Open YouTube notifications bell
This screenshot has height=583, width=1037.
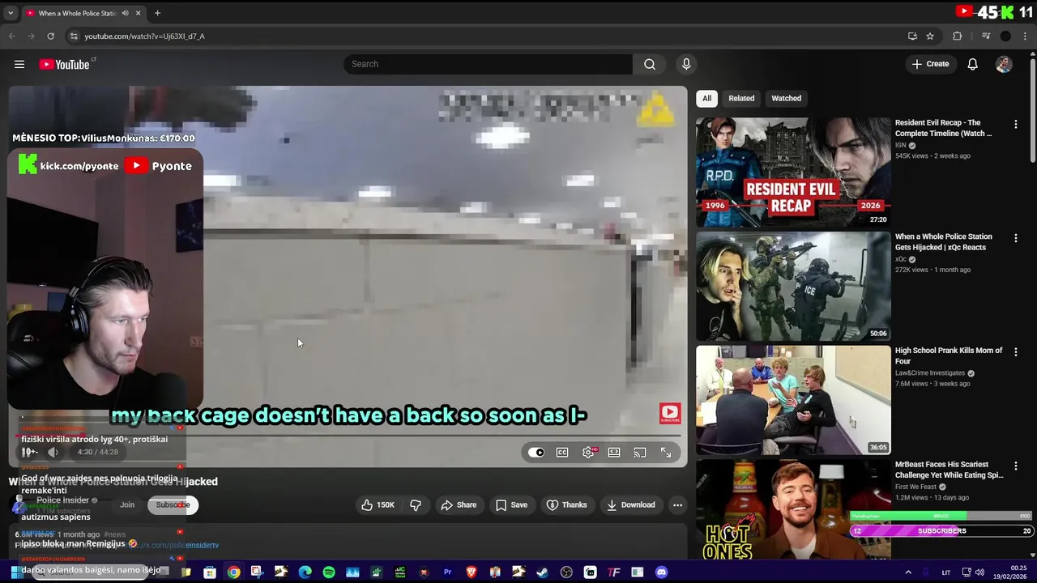tap(972, 64)
